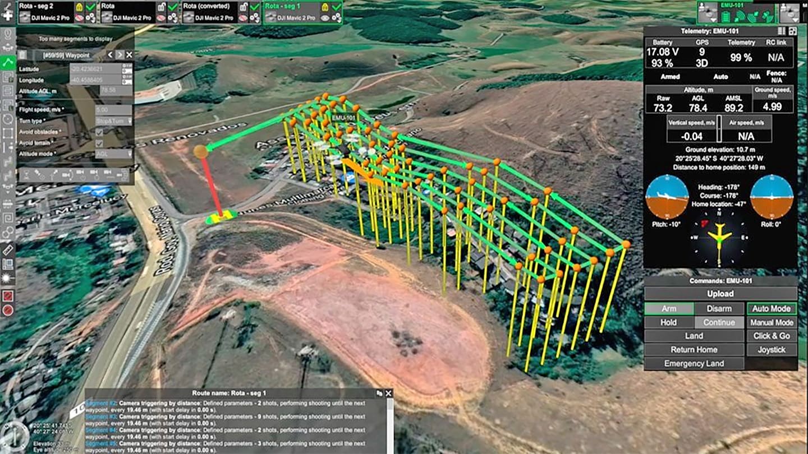Select the waypoint route drawing tool
808x454 pixels.
[8, 62]
